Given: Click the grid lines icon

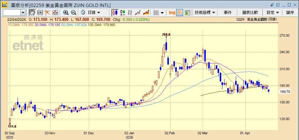Looking at the screenshot, I should (156, 13).
